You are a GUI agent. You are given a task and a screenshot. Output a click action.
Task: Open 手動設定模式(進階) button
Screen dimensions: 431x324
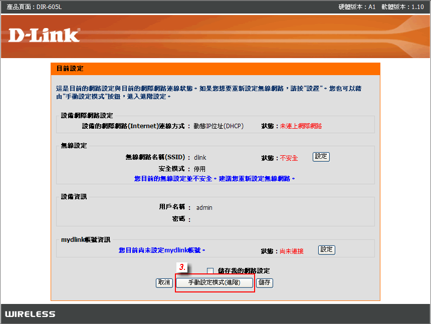point(214,282)
